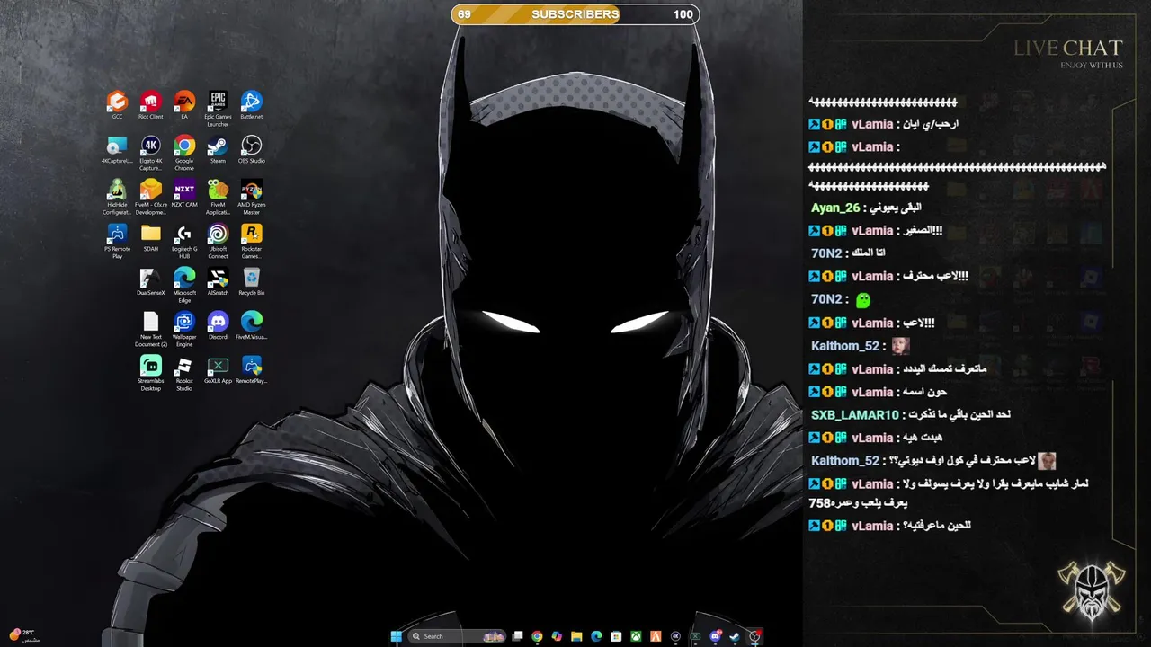Open the Xbox app in taskbar

pyautogui.click(x=636, y=636)
